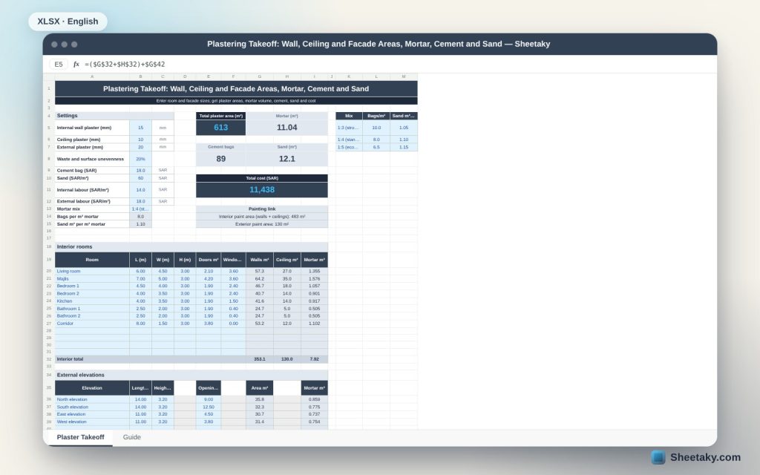Click the Exterior paint area text cell
The width and height of the screenshot is (760, 475).
click(x=262, y=224)
